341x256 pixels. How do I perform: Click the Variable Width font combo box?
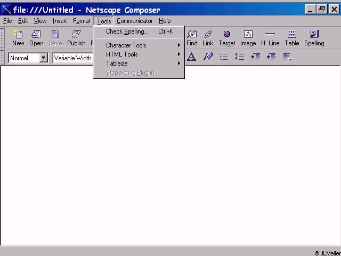tap(74, 58)
